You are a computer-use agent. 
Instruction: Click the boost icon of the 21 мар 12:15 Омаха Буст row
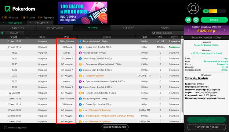tap(83, 47)
